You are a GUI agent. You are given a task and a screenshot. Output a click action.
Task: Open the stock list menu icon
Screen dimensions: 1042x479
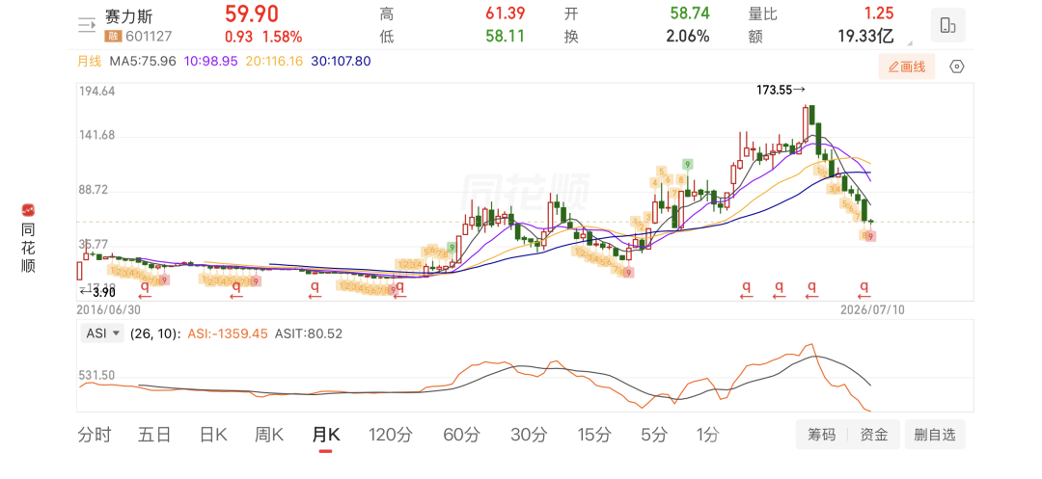pos(87,25)
